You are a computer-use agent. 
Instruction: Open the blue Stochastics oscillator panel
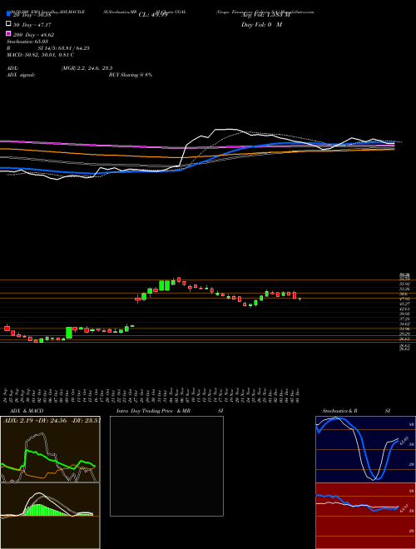point(365,449)
